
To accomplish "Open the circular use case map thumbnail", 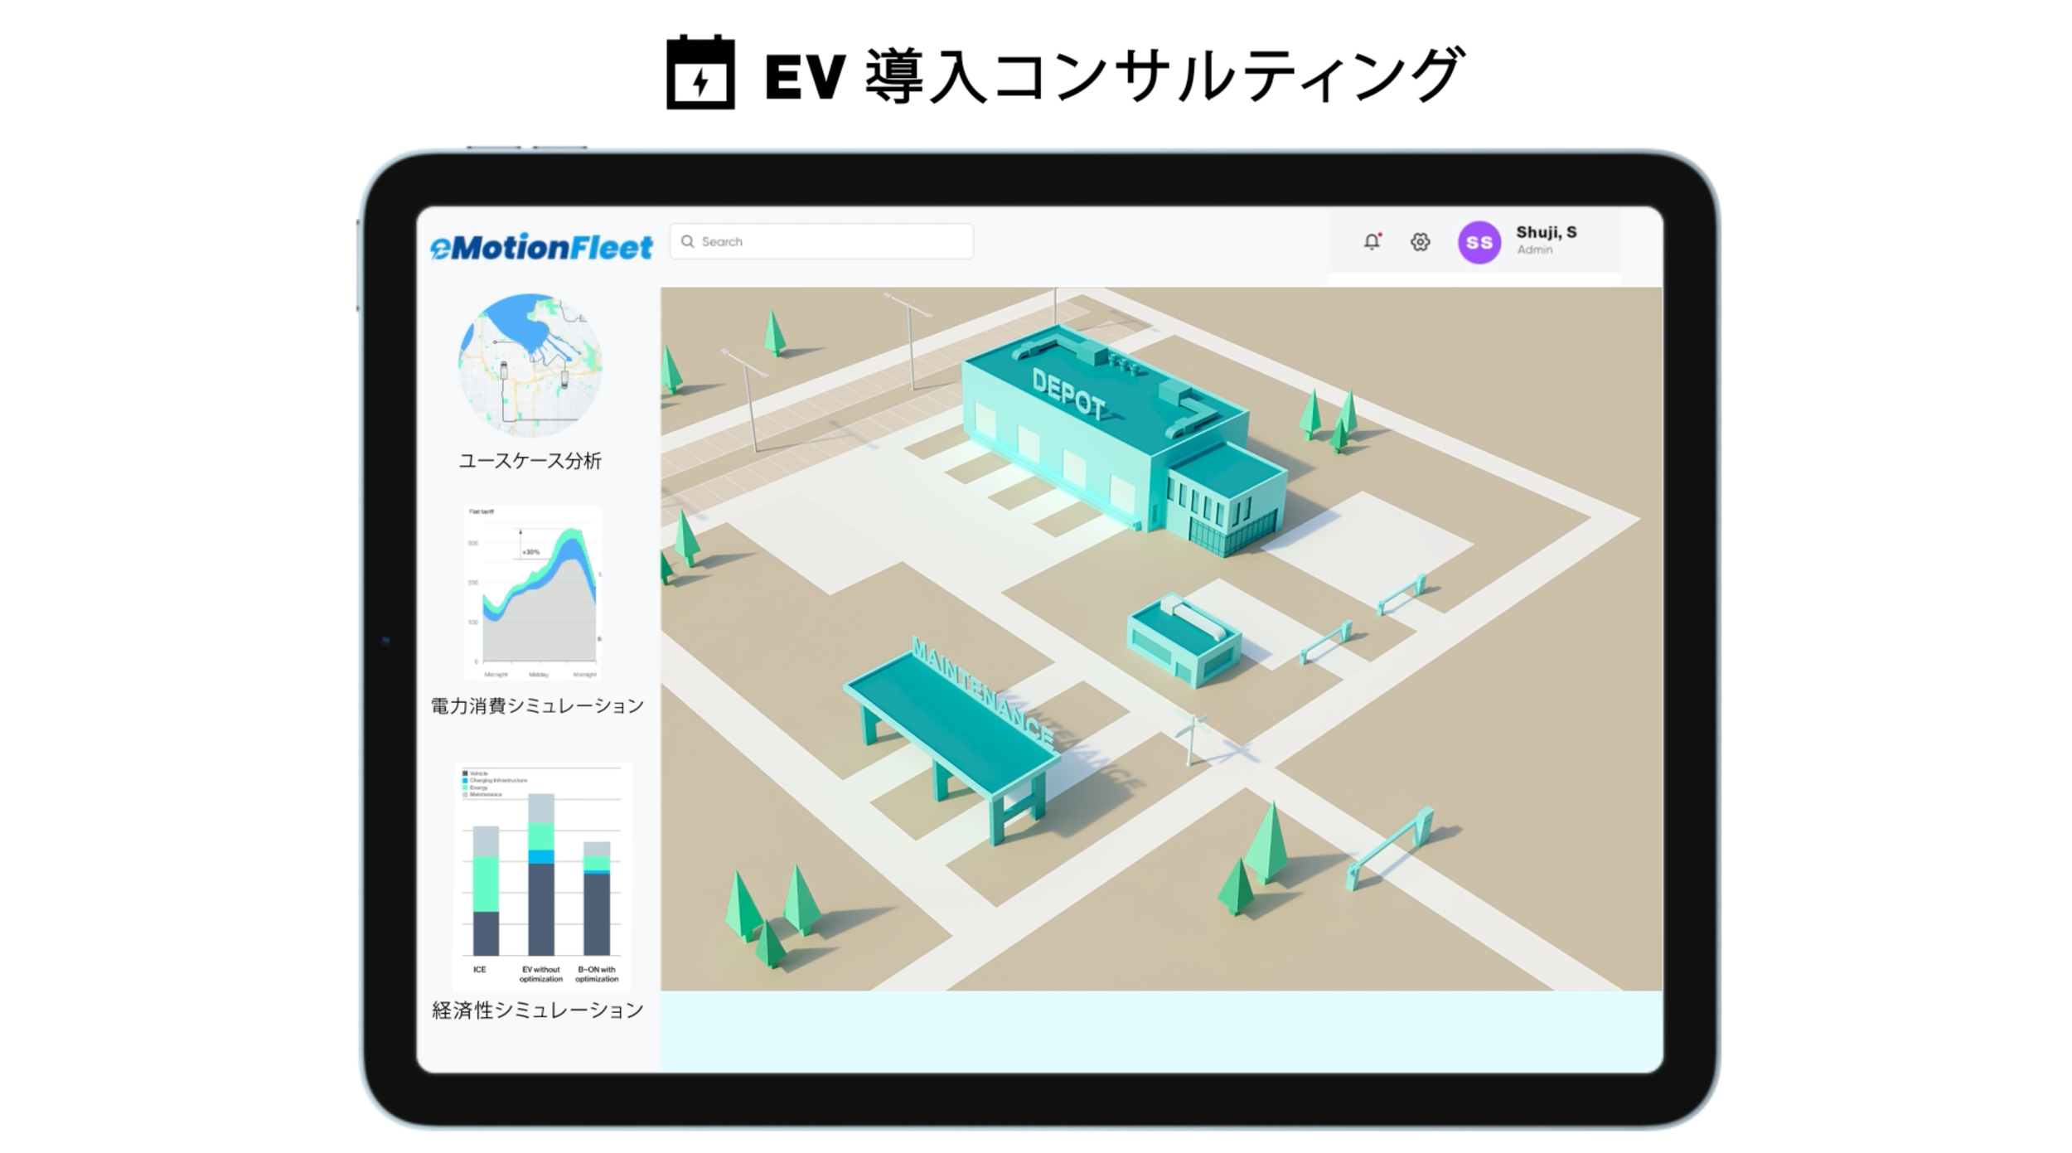I will (x=530, y=365).
